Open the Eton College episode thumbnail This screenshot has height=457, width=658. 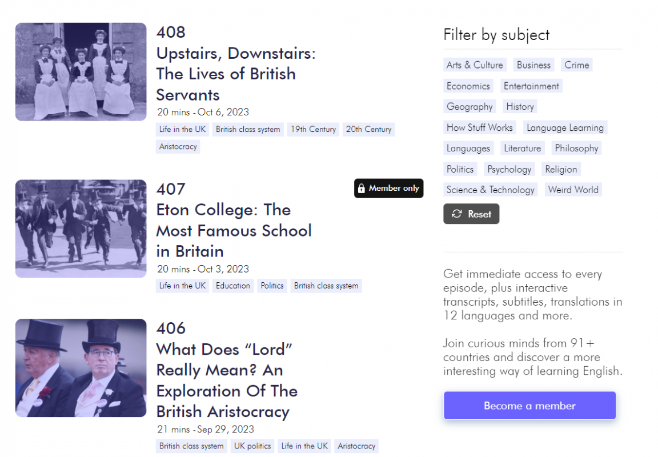point(81,228)
